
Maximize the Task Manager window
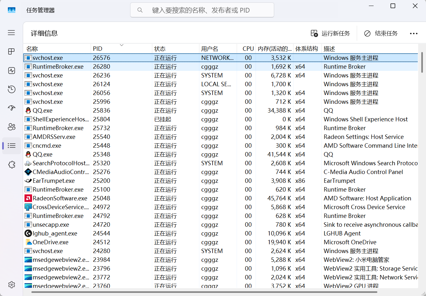[x=393, y=6]
